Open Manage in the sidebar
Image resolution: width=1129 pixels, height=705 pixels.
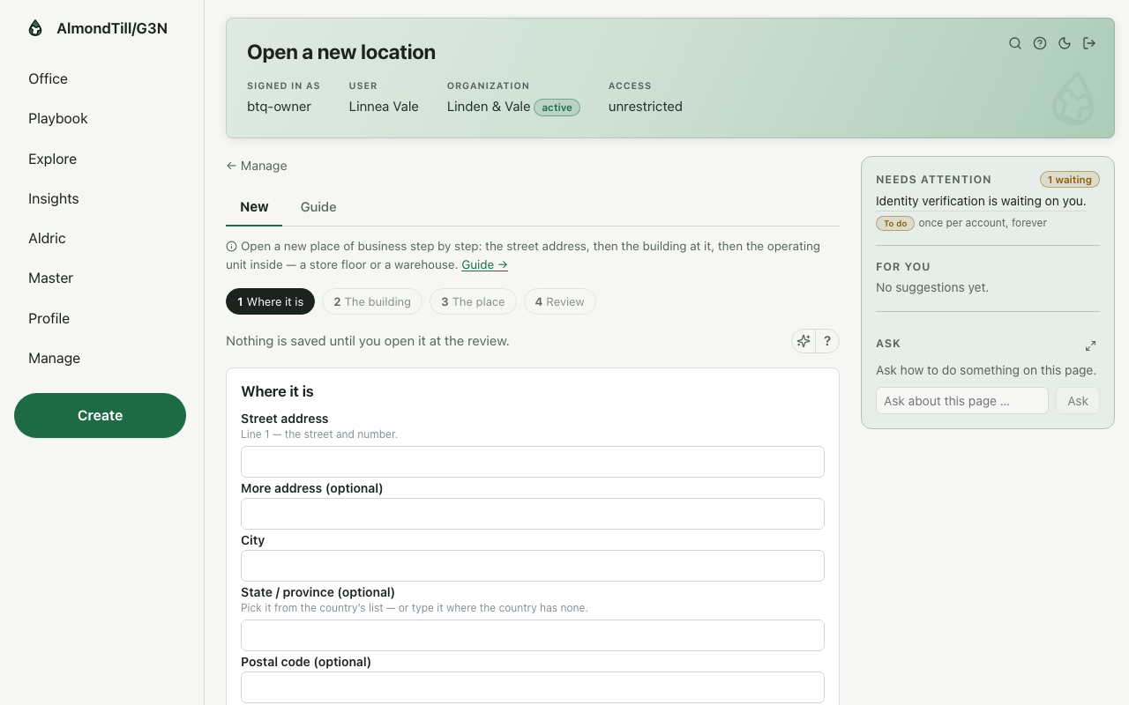[x=54, y=358]
